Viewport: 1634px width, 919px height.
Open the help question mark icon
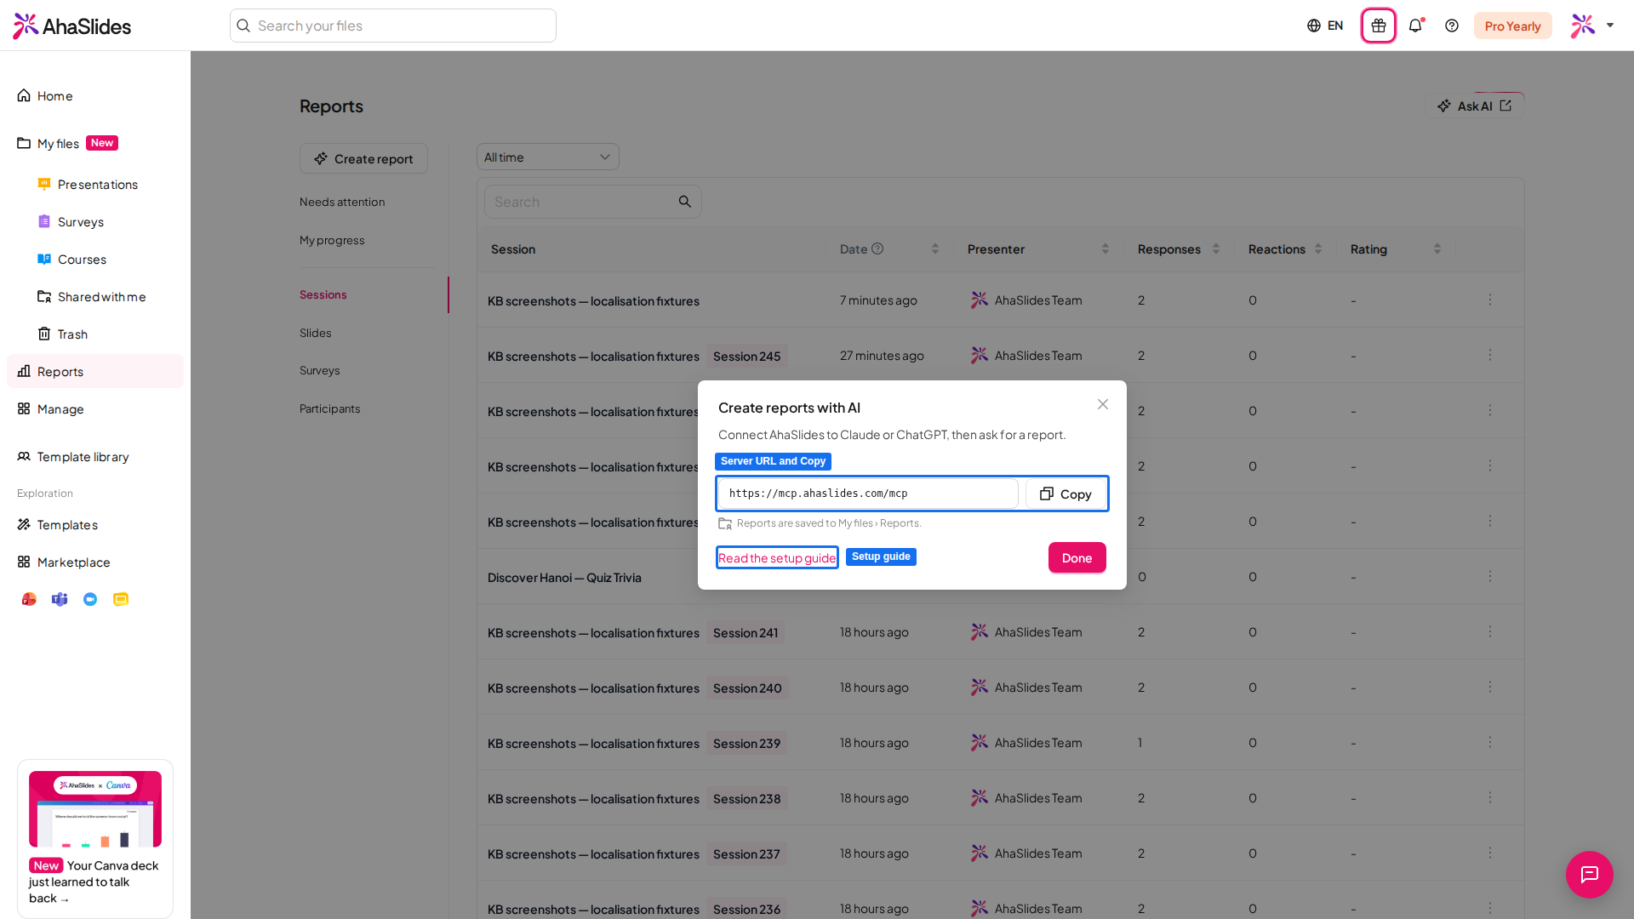(x=1452, y=26)
